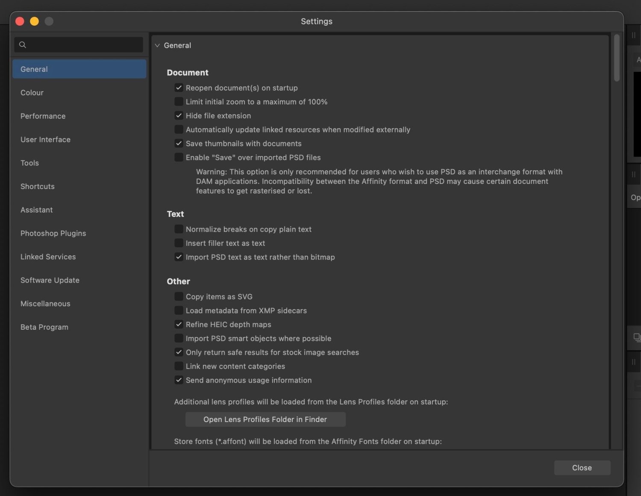
Task: Uncheck Hide file extension
Action: click(x=179, y=115)
